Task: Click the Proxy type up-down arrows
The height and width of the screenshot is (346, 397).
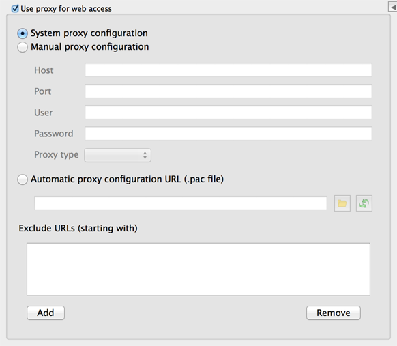Action: tap(145, 155)
